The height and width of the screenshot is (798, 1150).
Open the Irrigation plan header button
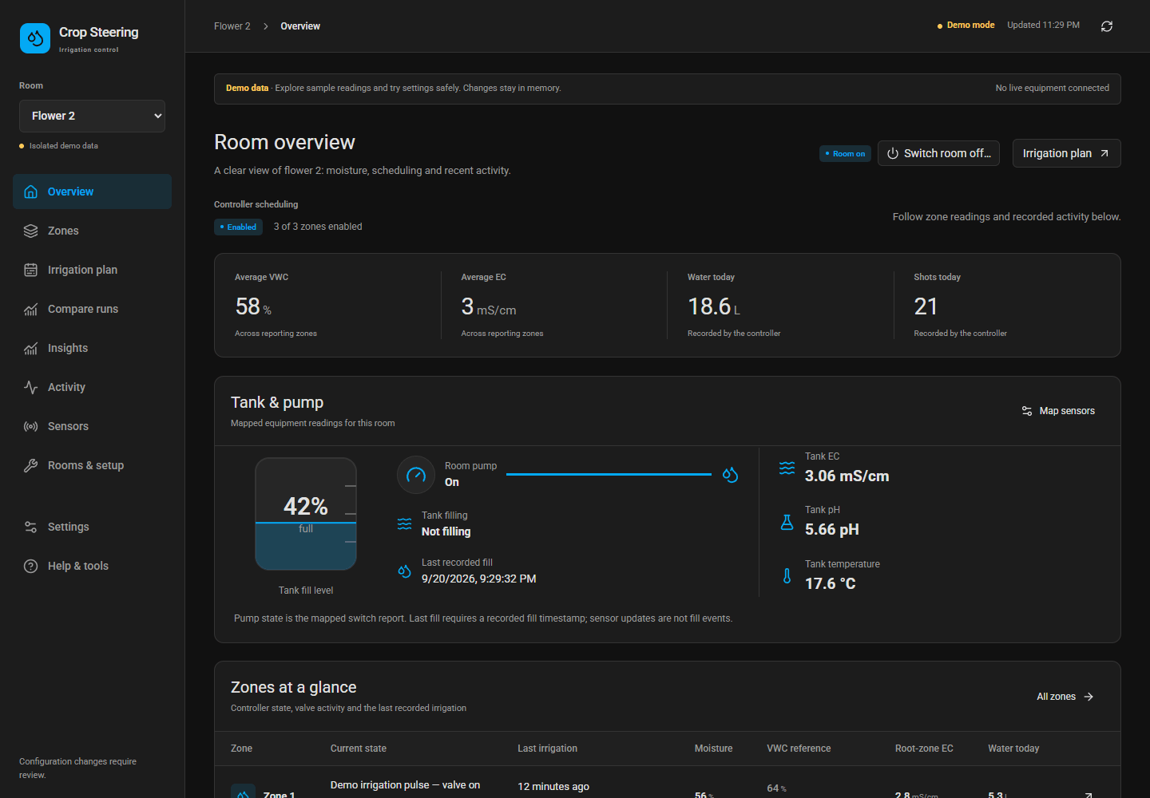pos(1066,153)
